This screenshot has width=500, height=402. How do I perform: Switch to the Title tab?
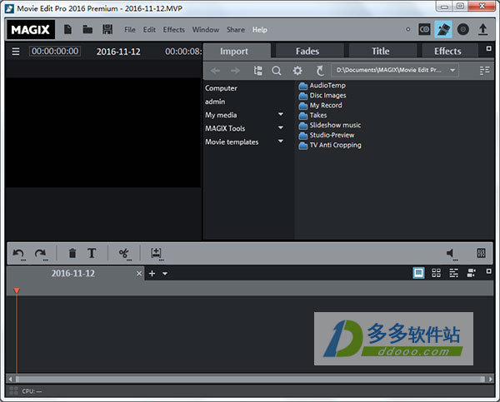coord(382,51)
